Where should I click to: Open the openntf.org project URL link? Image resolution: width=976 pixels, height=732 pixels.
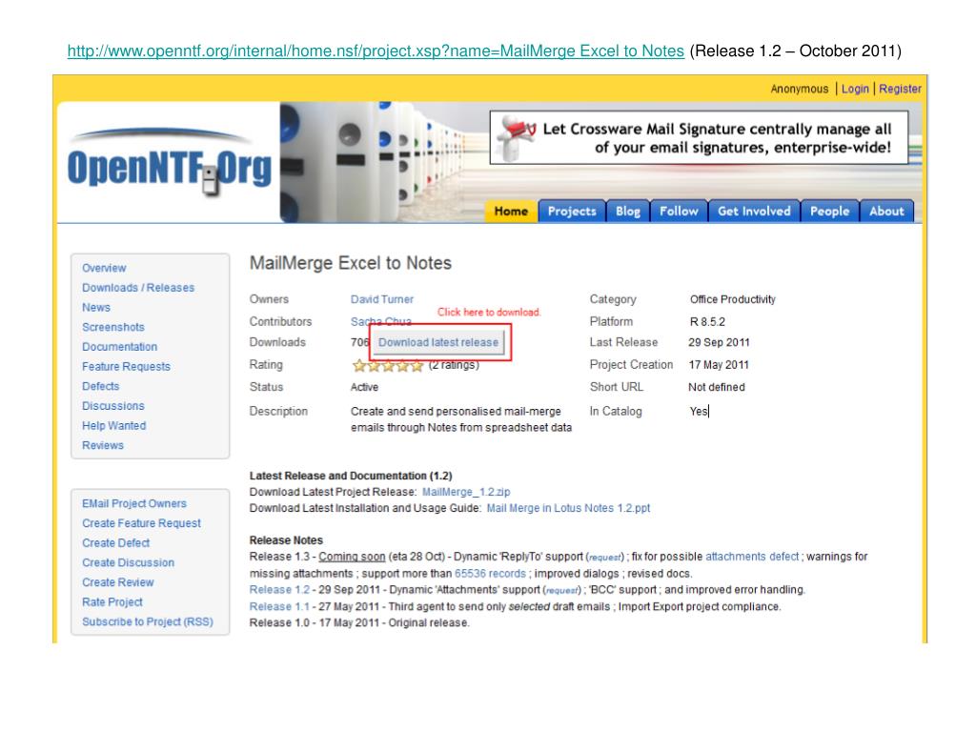(x=376, y=51)
